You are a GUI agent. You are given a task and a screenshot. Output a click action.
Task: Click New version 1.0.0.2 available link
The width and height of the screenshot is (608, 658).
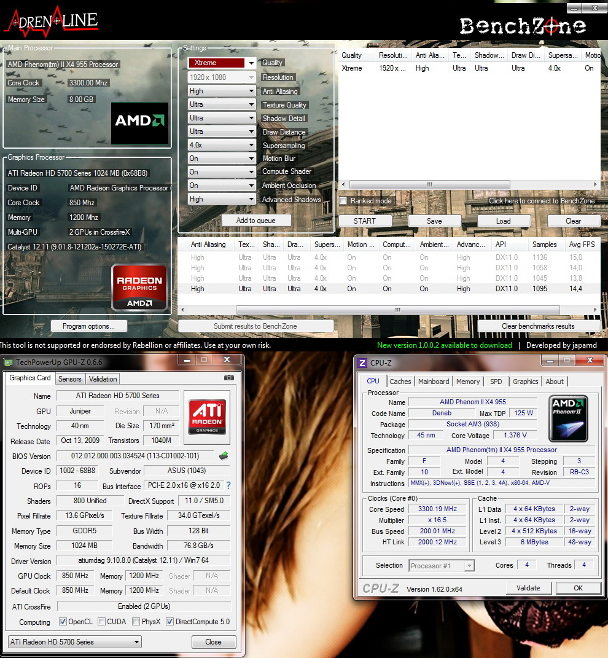pyautogui.click(x=445, y=345)
